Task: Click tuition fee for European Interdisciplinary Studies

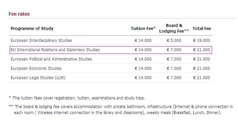Action: tap(143, 41)
